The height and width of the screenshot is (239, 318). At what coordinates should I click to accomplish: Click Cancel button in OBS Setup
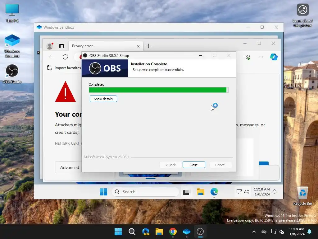tap(220, 165)
